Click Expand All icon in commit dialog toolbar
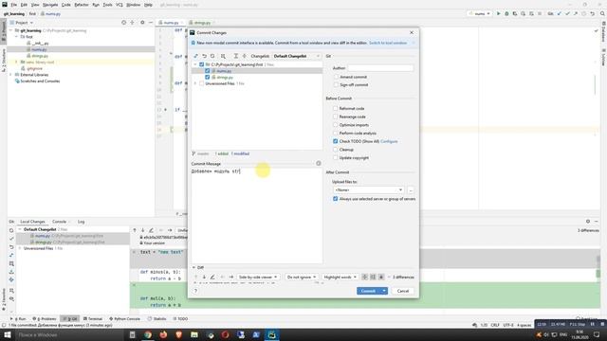 coord(236,56)
